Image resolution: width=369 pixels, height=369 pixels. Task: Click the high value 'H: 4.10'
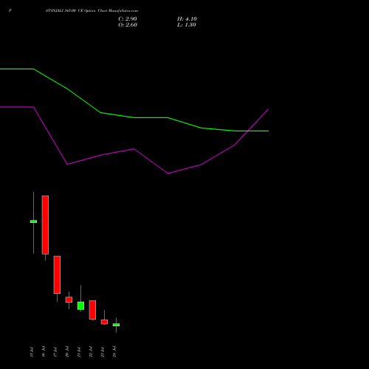pyautogui.click(x=187, y=19)
